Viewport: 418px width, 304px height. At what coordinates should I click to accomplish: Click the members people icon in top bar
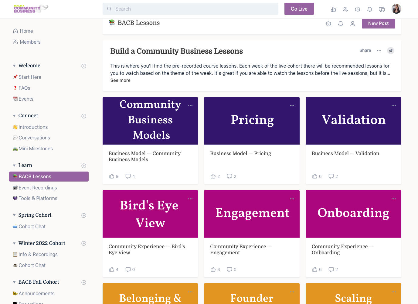(345, 9)
